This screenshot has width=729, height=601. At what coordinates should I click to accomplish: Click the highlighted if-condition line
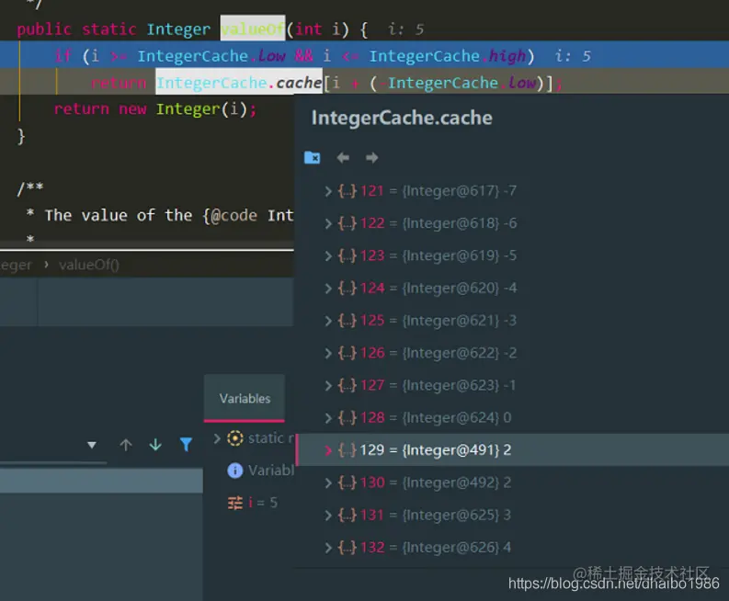(x=364, y=55)
